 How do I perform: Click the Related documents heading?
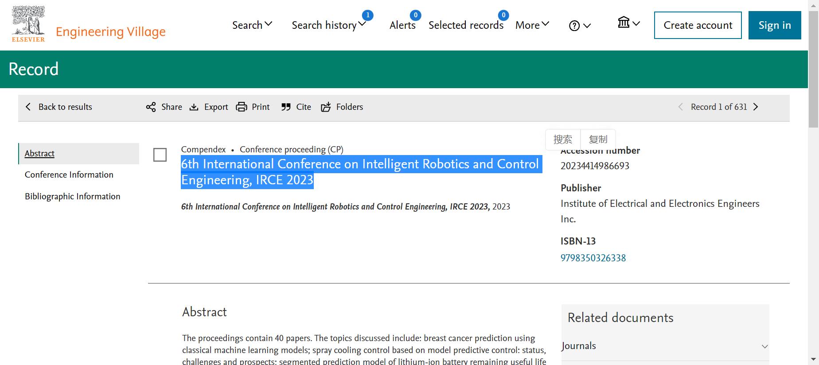620,318
